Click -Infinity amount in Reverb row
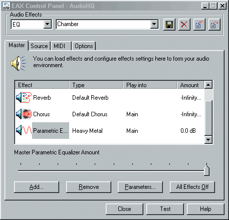229x220 pixels. pyautogui.click(x=191, y=98)
